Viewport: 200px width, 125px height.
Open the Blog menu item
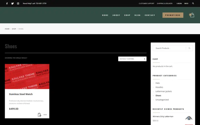pyautogui.click(x=137, y=15)
